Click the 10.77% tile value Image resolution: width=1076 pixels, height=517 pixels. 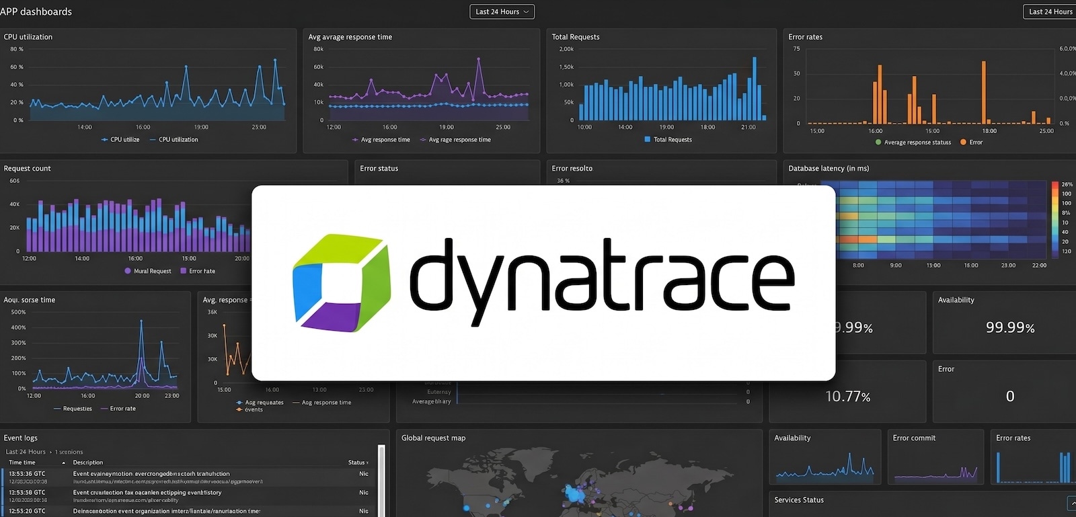(848, 397)
